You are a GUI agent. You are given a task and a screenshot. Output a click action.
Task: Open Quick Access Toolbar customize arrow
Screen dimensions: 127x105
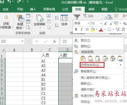(x=27, y=2)
